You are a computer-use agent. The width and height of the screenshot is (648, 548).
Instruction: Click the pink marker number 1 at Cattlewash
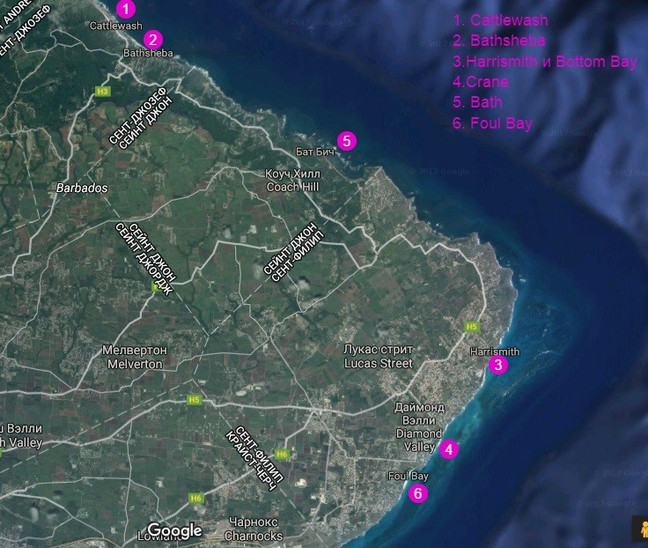coord(127,10)
